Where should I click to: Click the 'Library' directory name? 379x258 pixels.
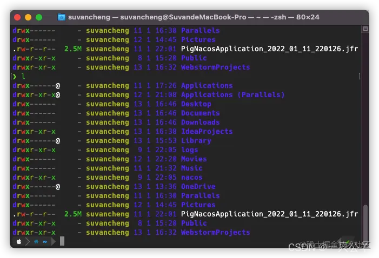(x=196, y=141)
